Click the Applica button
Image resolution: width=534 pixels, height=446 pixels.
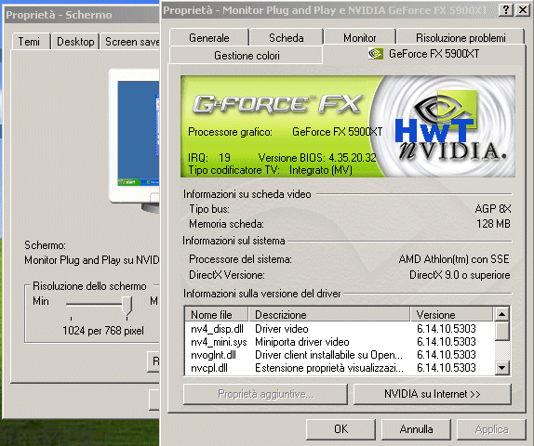click(x=491, y=429)
